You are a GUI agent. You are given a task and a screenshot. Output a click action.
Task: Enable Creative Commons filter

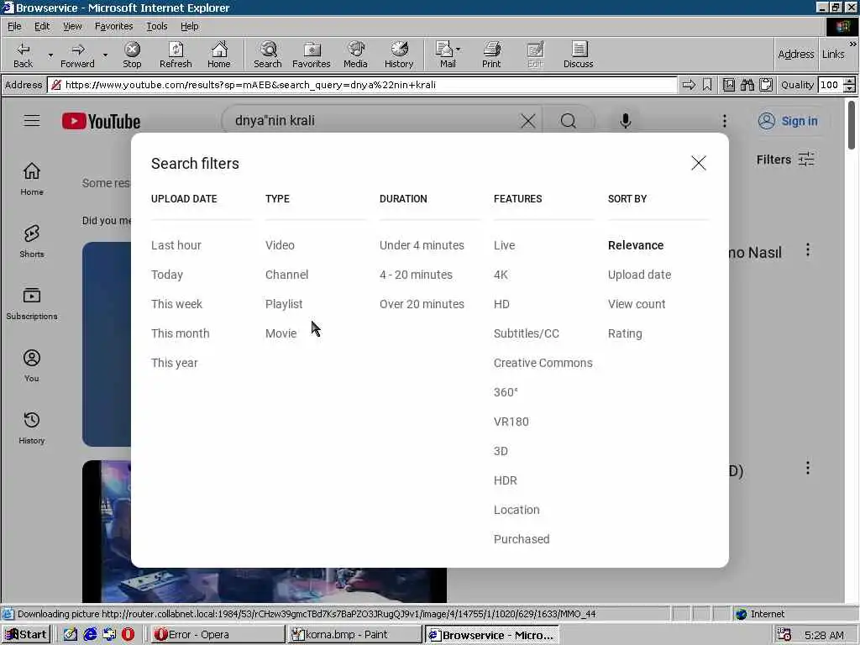tap(543, 363)
